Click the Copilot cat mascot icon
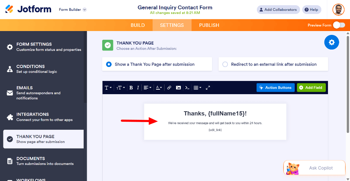Image resolution: width=350 pixels, height=181 pixels. coord(293,168)
